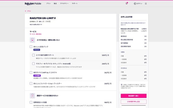Open the プラン nav menu

click(48, 3)
